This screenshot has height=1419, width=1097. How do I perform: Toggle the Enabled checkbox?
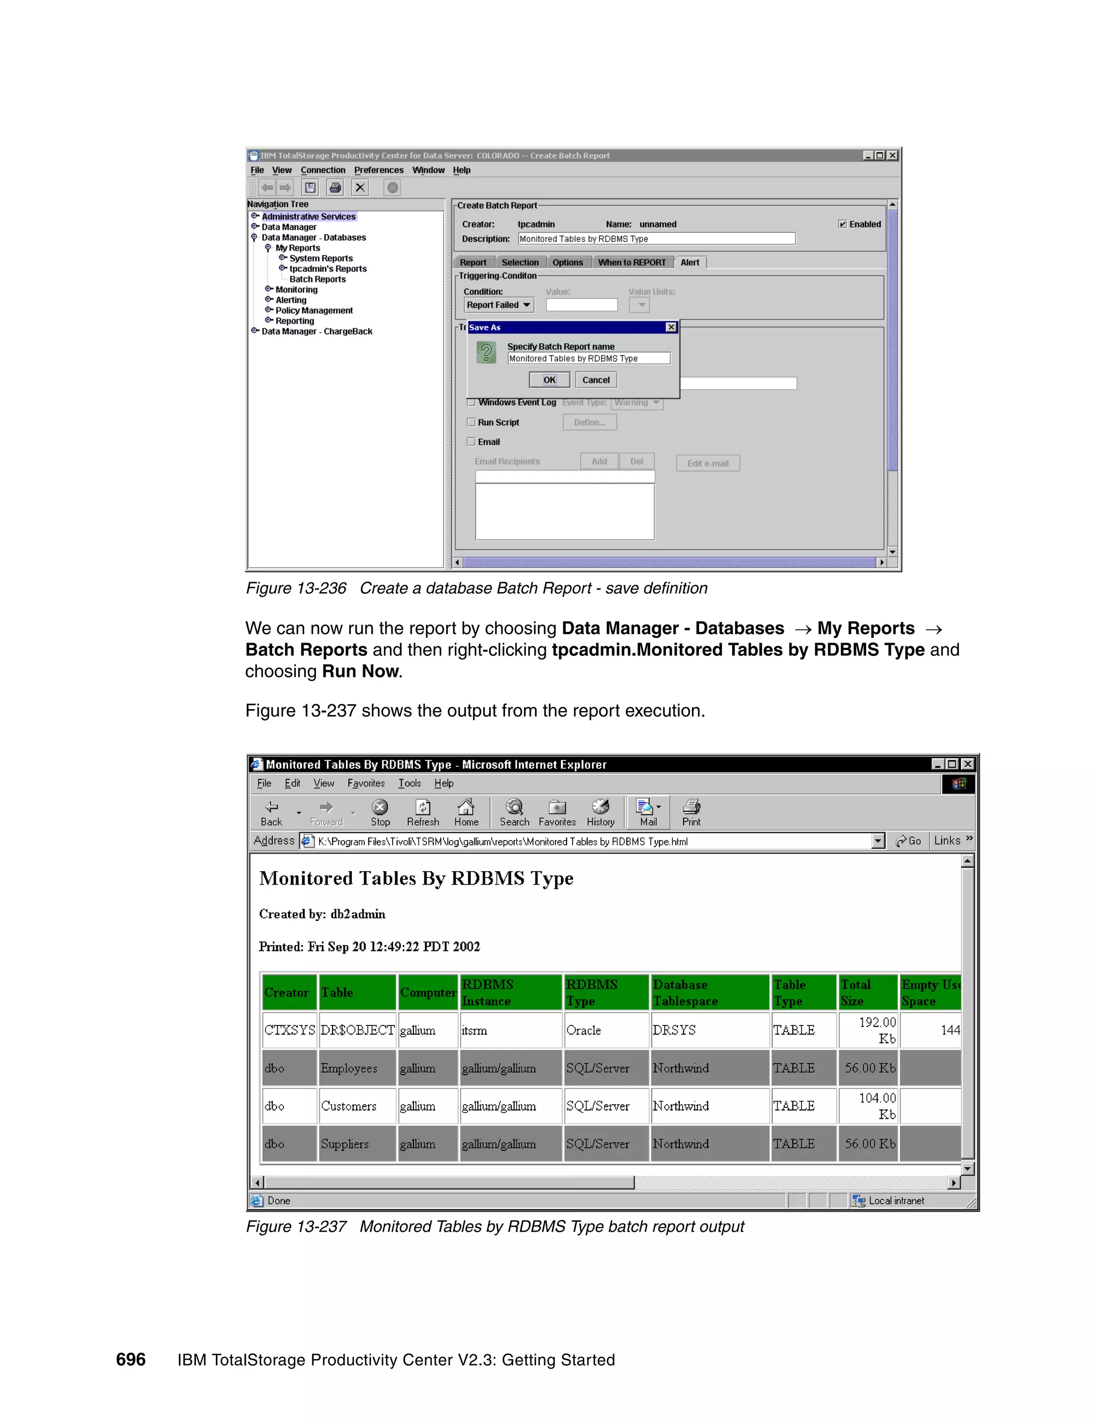click(x=843, y=224)
